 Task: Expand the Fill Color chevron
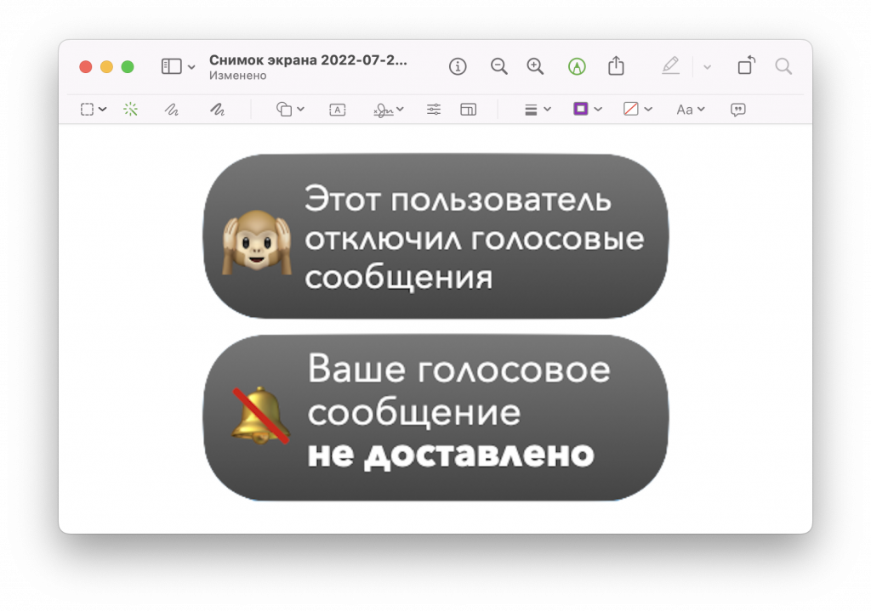pyautogui.click(x=647, y=110)
